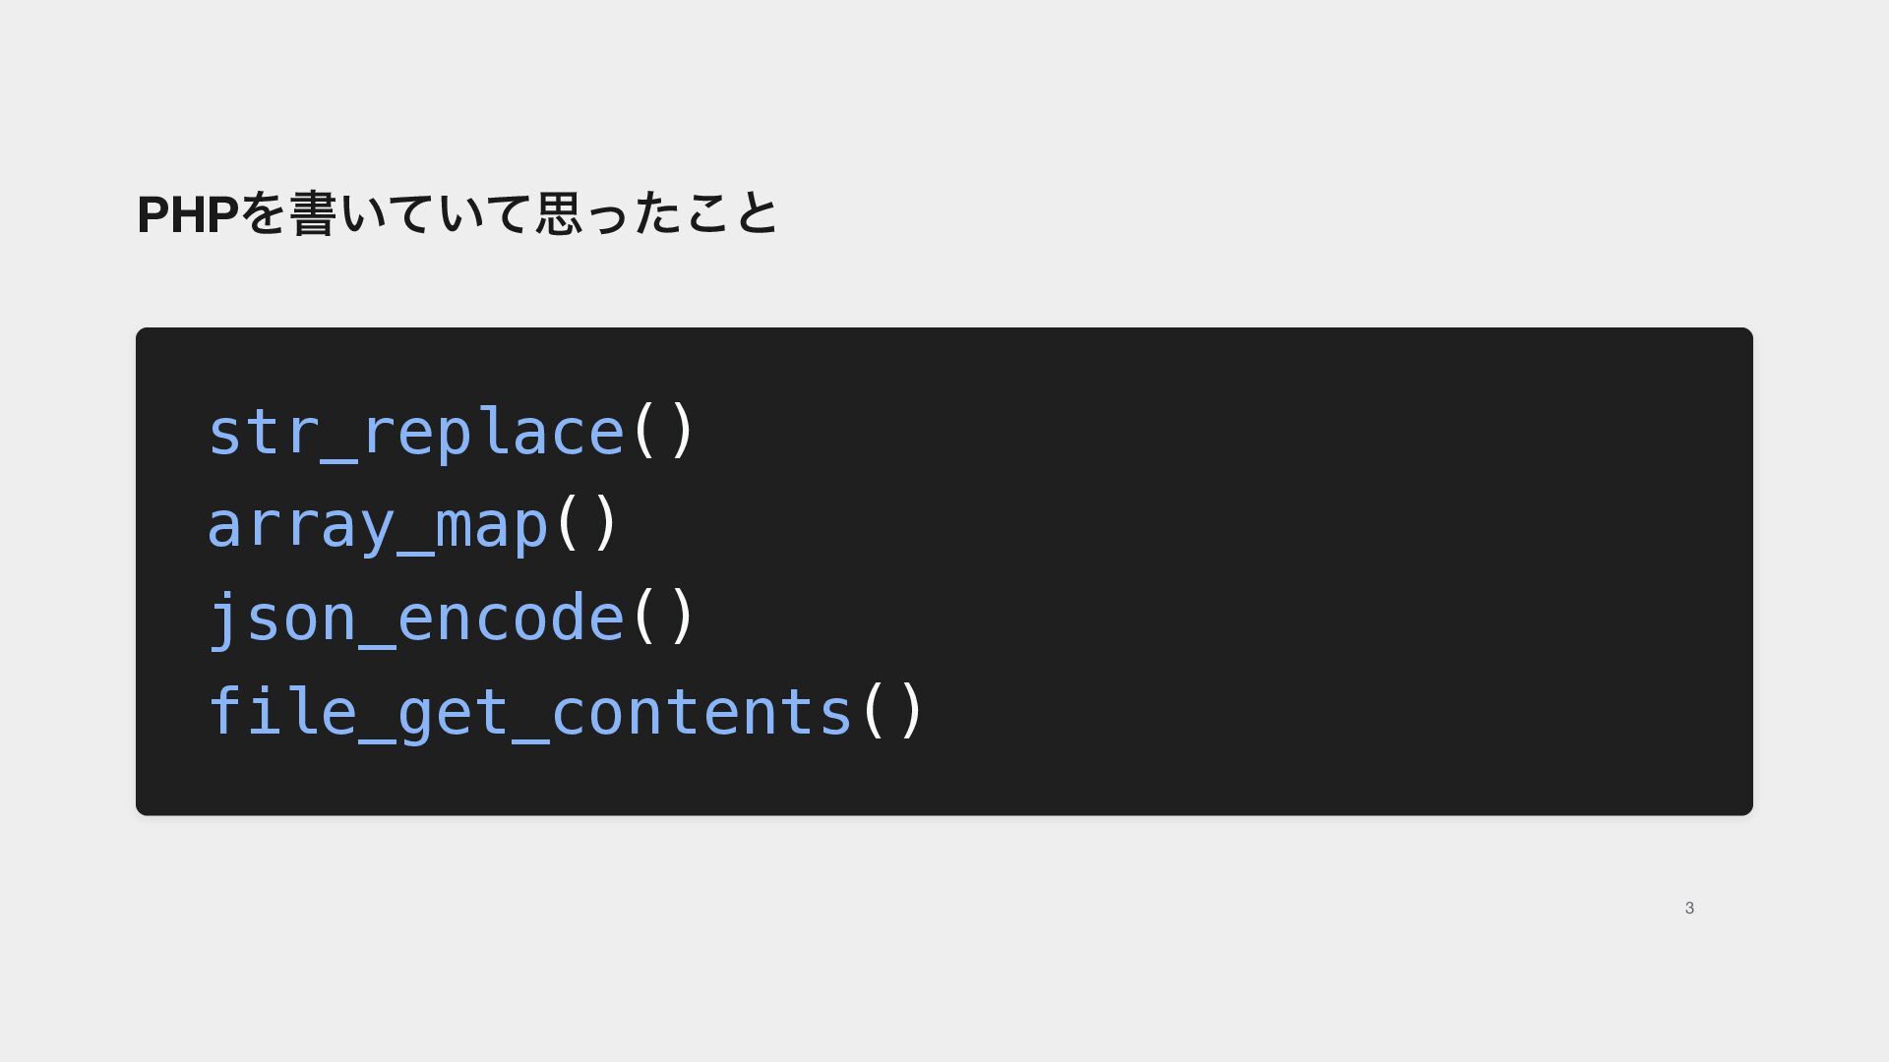Click the array_map function name
This screenshot has height=1062, width=1889.
(378, 524)
